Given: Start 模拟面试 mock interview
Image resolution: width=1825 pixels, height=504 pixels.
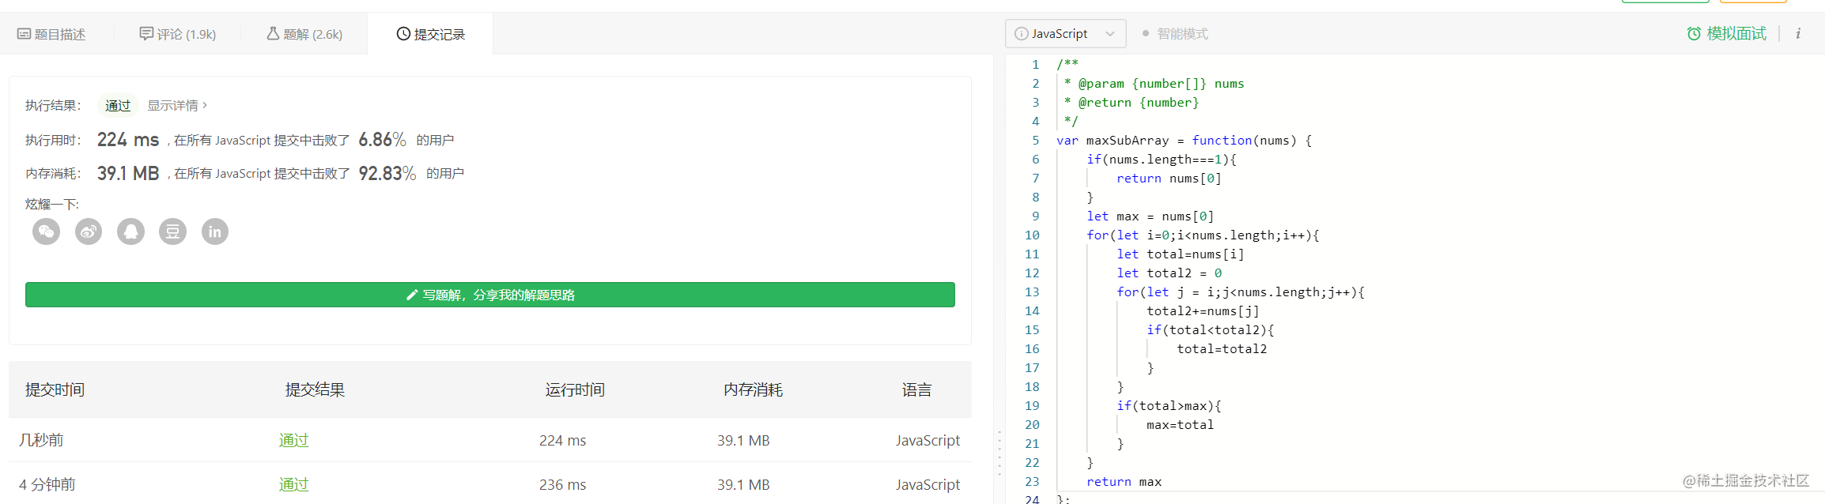Looking at the screenshot, I should pyautogui.click(x=1727, y=33).
